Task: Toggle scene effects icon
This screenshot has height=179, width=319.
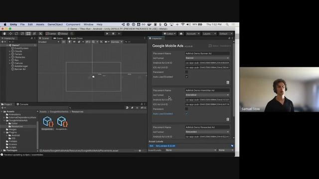Action: coord(79,42)
